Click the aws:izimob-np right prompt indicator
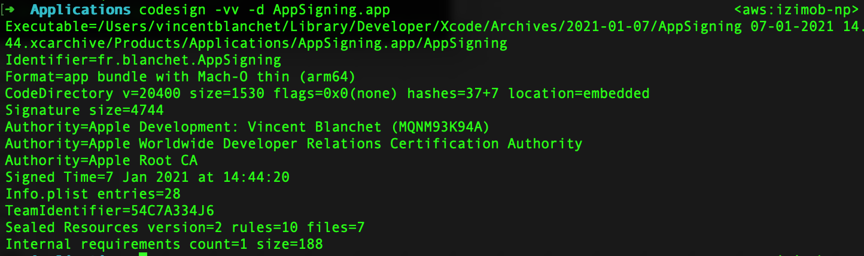This screenshot has height=256, width=864. tap(796, 10)
